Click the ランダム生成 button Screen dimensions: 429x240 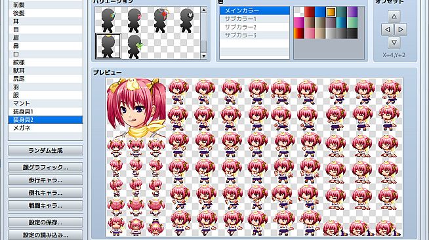pos(45,150)
